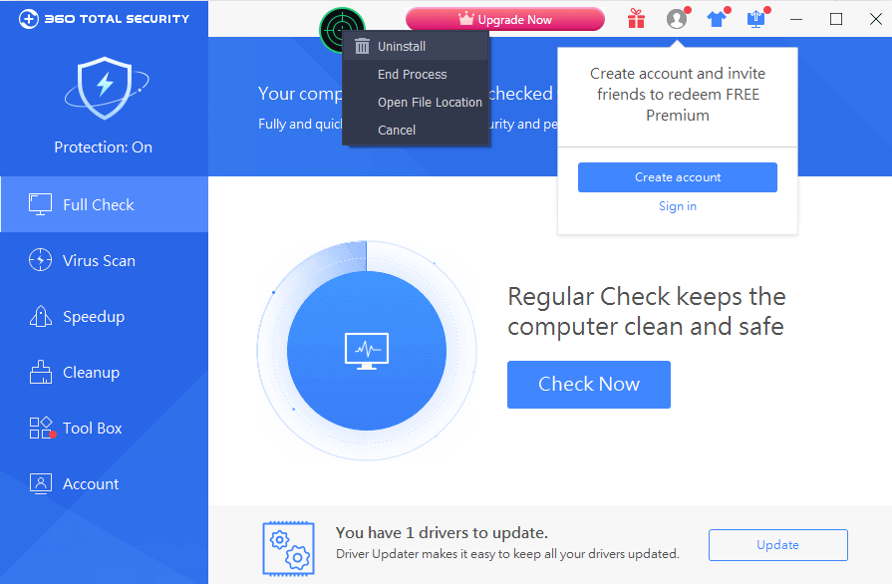Click the green radar scanner icon
Viewport: 892px width, 584px height.
[342, 27]
